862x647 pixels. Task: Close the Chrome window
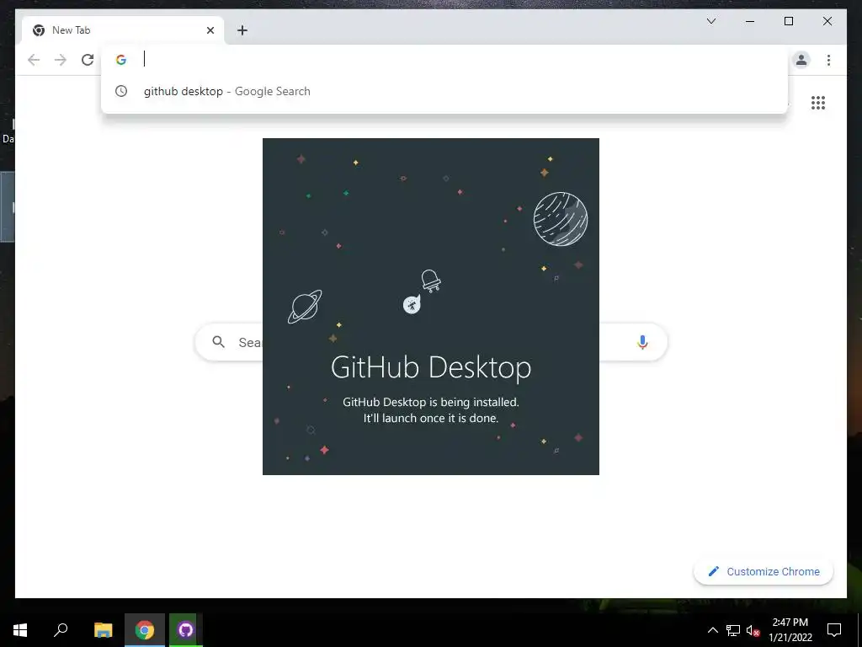pyautogui.click(x=827, y=21)
